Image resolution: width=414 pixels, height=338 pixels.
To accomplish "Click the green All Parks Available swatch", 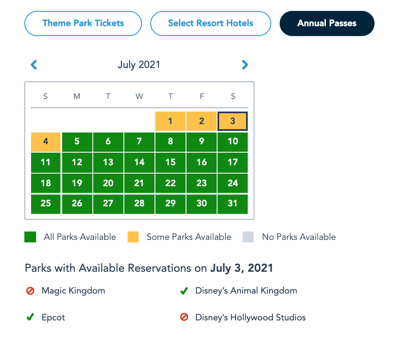I will tap(30, 237).
